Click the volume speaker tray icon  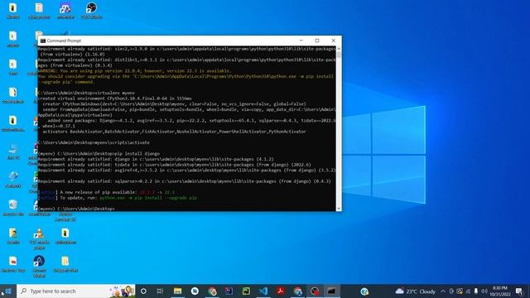[484, 291]
